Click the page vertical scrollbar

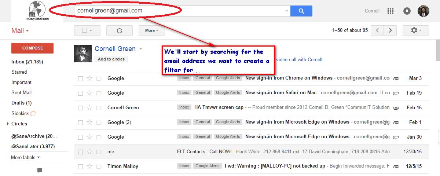[438, 51]
